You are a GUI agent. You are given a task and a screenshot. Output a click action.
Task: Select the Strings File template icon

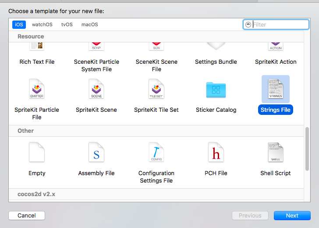(276, 90)
